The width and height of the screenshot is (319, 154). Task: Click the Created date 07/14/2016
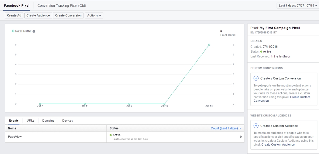coord(270,47)
